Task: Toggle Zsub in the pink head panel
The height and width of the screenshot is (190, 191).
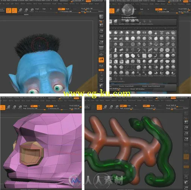Action: (56, 106)
